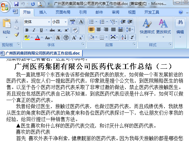Expand the 粘贴 paste options arrow
189x142 pixels.
(x=7, y=37)
